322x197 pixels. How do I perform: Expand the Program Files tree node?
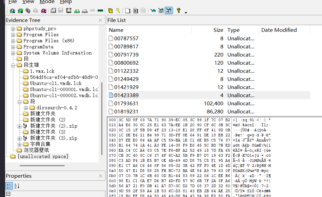coord(13,35)
